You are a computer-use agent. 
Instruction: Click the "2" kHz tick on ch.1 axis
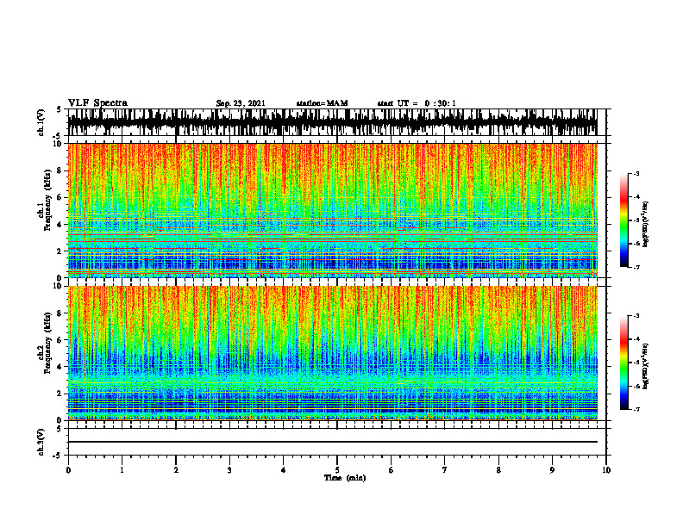coord(60,251)
